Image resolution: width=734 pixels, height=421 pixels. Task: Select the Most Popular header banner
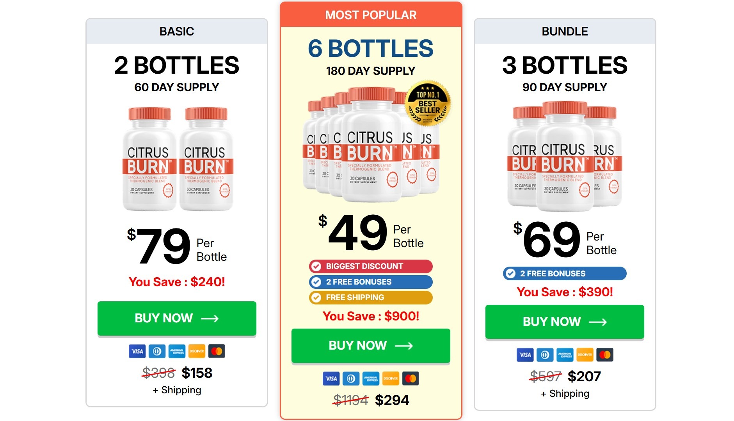(x=371, y=15)
